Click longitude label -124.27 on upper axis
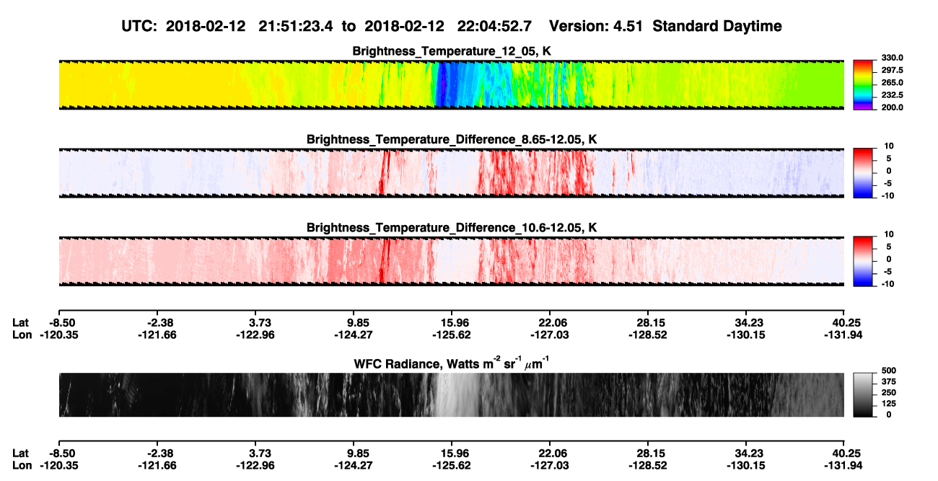This screenshot has height=481, width=938. pos(353,335)
